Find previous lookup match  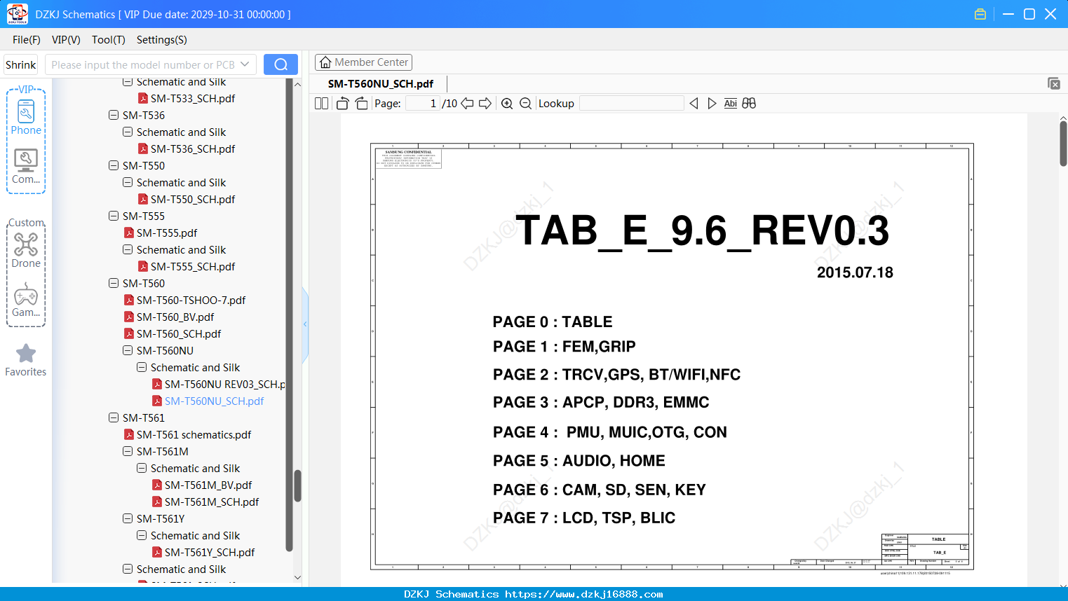(694, 103)
